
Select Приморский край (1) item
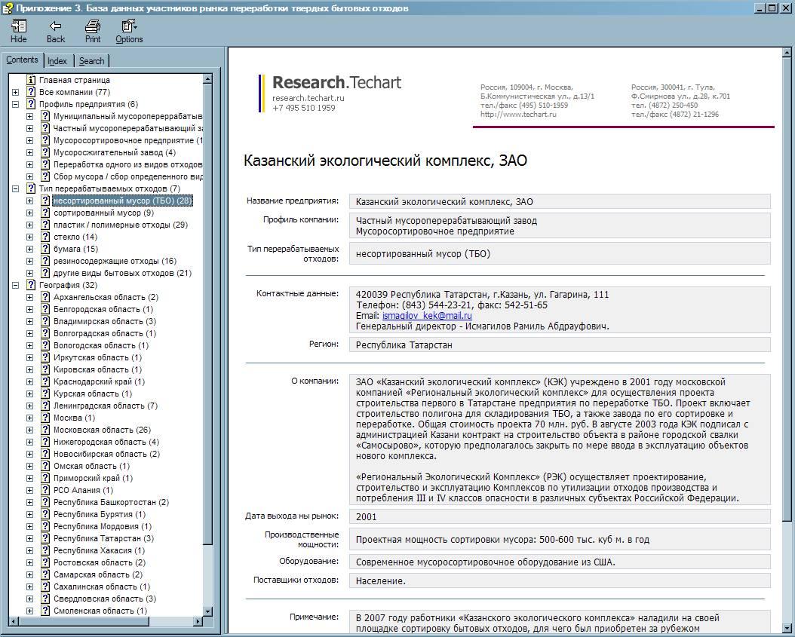(x=94, y=478)
